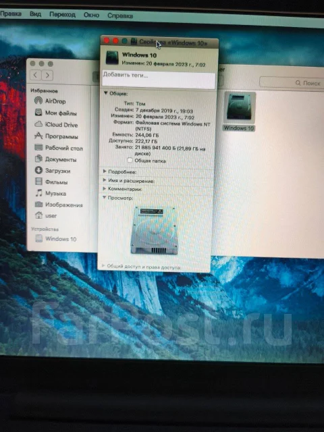
Task: Click search magnifier icon in Finder
Action: (x=298, y=82)
